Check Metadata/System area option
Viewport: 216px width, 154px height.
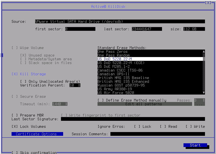[x=23, y=59]
